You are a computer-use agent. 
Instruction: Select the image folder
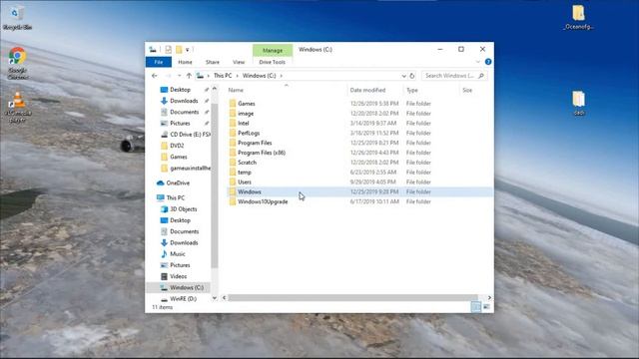point(246,113)
